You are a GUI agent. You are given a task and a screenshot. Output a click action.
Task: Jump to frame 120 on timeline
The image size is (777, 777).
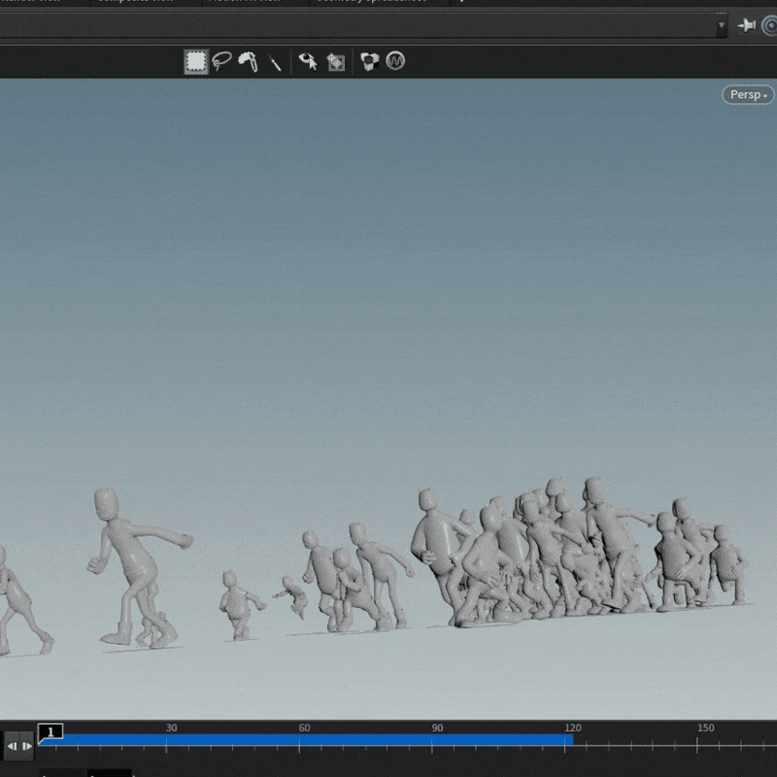(x=573, y=727)
